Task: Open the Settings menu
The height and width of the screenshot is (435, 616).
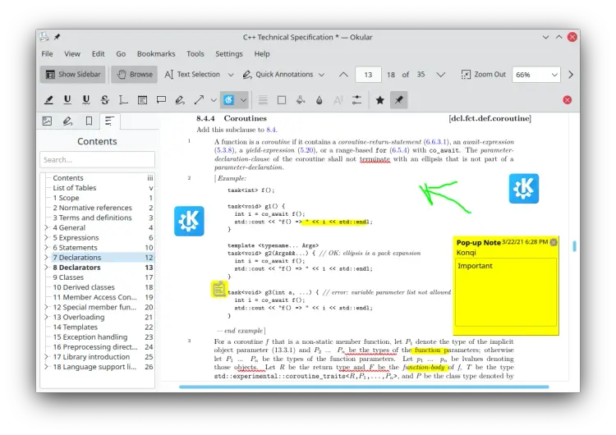Action: 229,54
